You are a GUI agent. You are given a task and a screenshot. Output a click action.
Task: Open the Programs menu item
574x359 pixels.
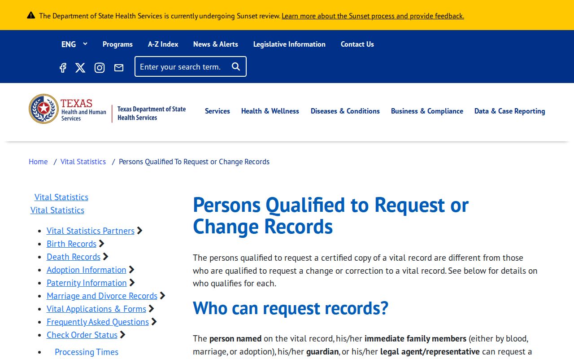pyautogui.click(x=117, y=44)
